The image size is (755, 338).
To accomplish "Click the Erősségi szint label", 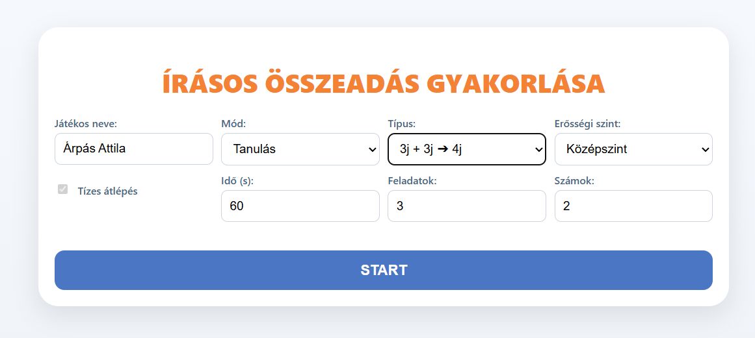I will coord(587,123).
